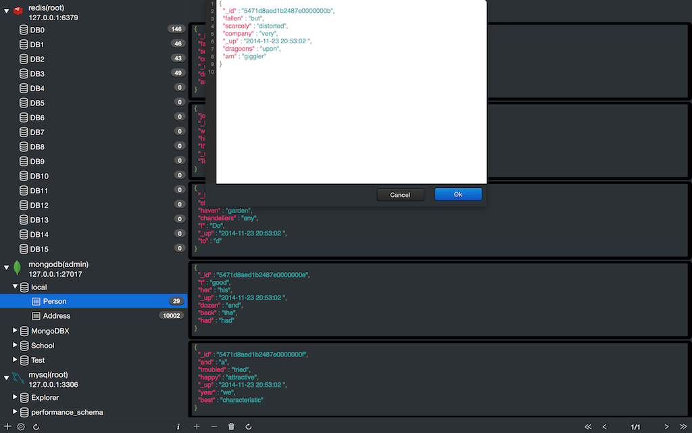Remove document using the minus icon
The width and height of the screenshot is (692, 433).
(214, 427)
